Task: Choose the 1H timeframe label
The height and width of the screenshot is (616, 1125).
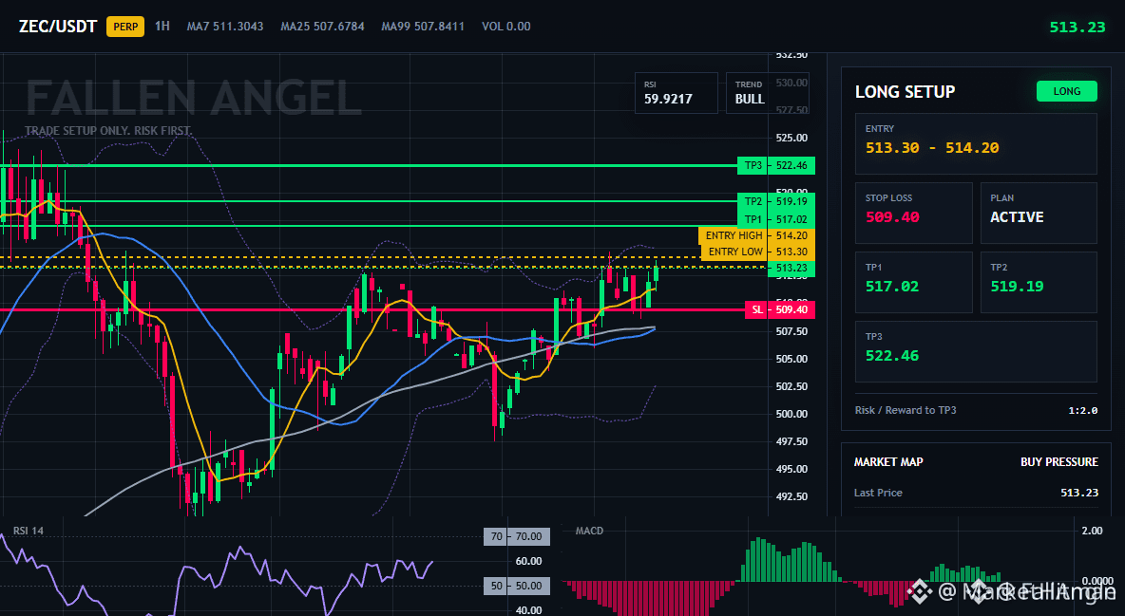Action: pyautogui.click(x=162, y=26)
